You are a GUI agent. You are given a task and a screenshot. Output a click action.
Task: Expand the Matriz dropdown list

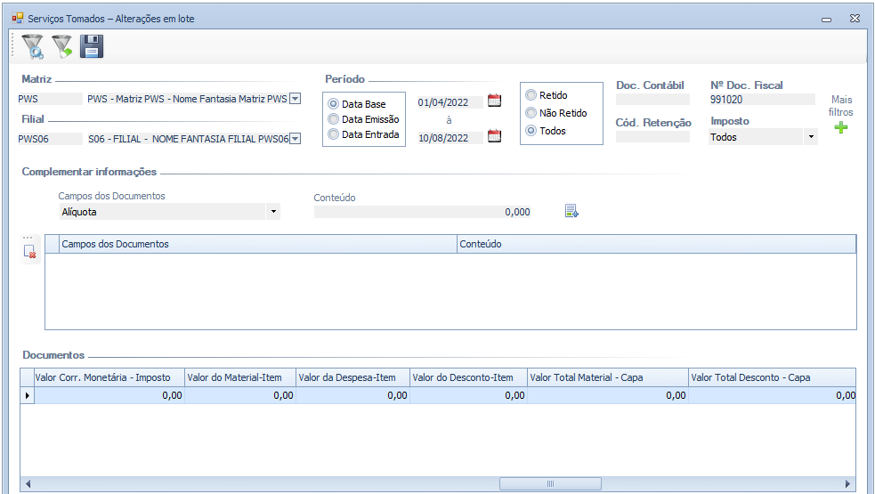296,99
